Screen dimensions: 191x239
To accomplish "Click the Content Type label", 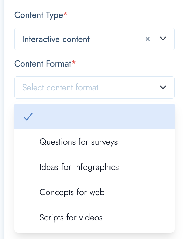I will pyautogui.click(x=39, y=15).
